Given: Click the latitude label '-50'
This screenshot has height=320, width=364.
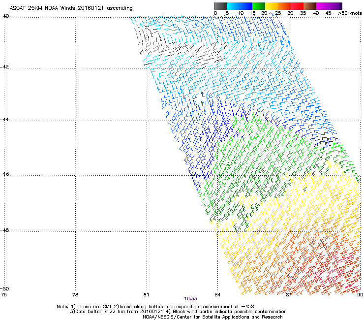Looking at the screenshot, I should click(4, 288).
